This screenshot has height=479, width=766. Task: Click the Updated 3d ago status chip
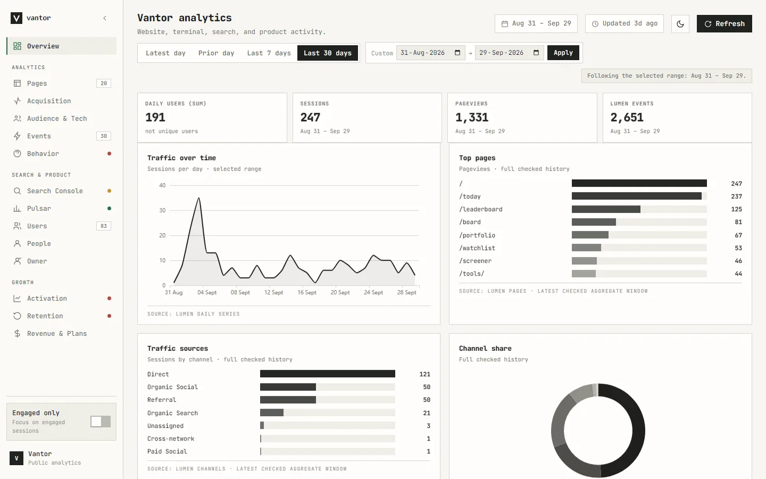[x=625, y=24]
